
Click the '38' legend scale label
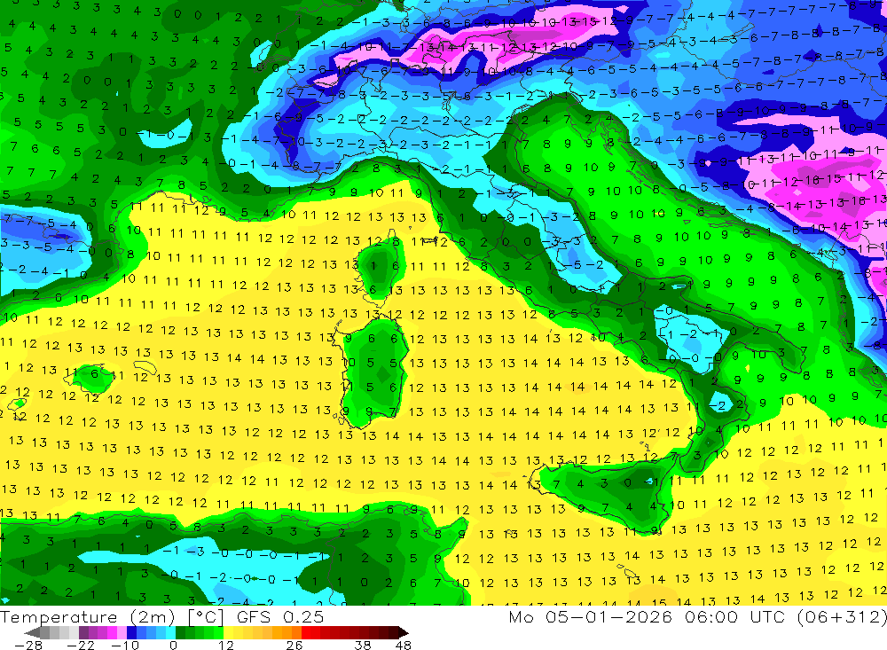point(363,645)
